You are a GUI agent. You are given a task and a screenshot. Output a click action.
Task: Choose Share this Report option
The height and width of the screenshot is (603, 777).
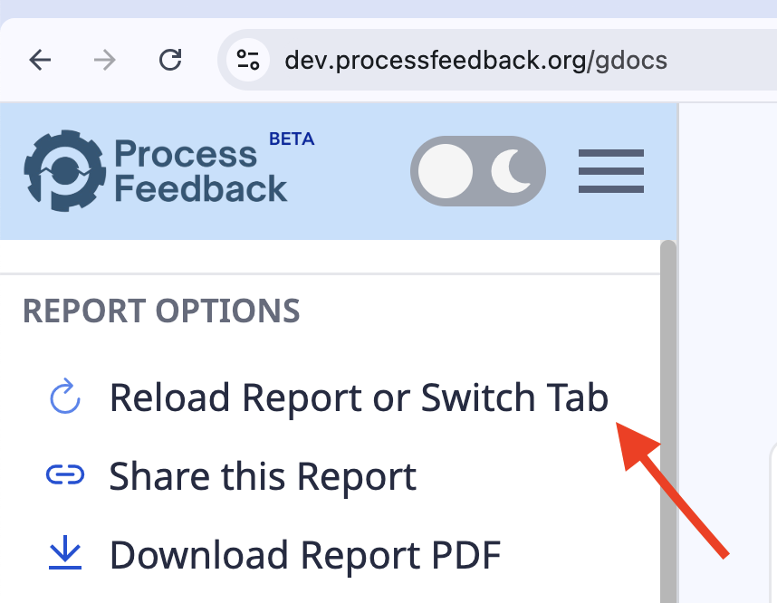263,476
